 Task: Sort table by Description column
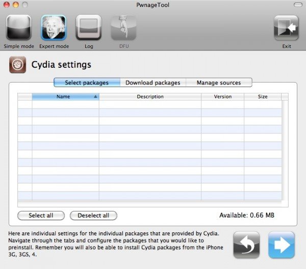tap(150, 96)
